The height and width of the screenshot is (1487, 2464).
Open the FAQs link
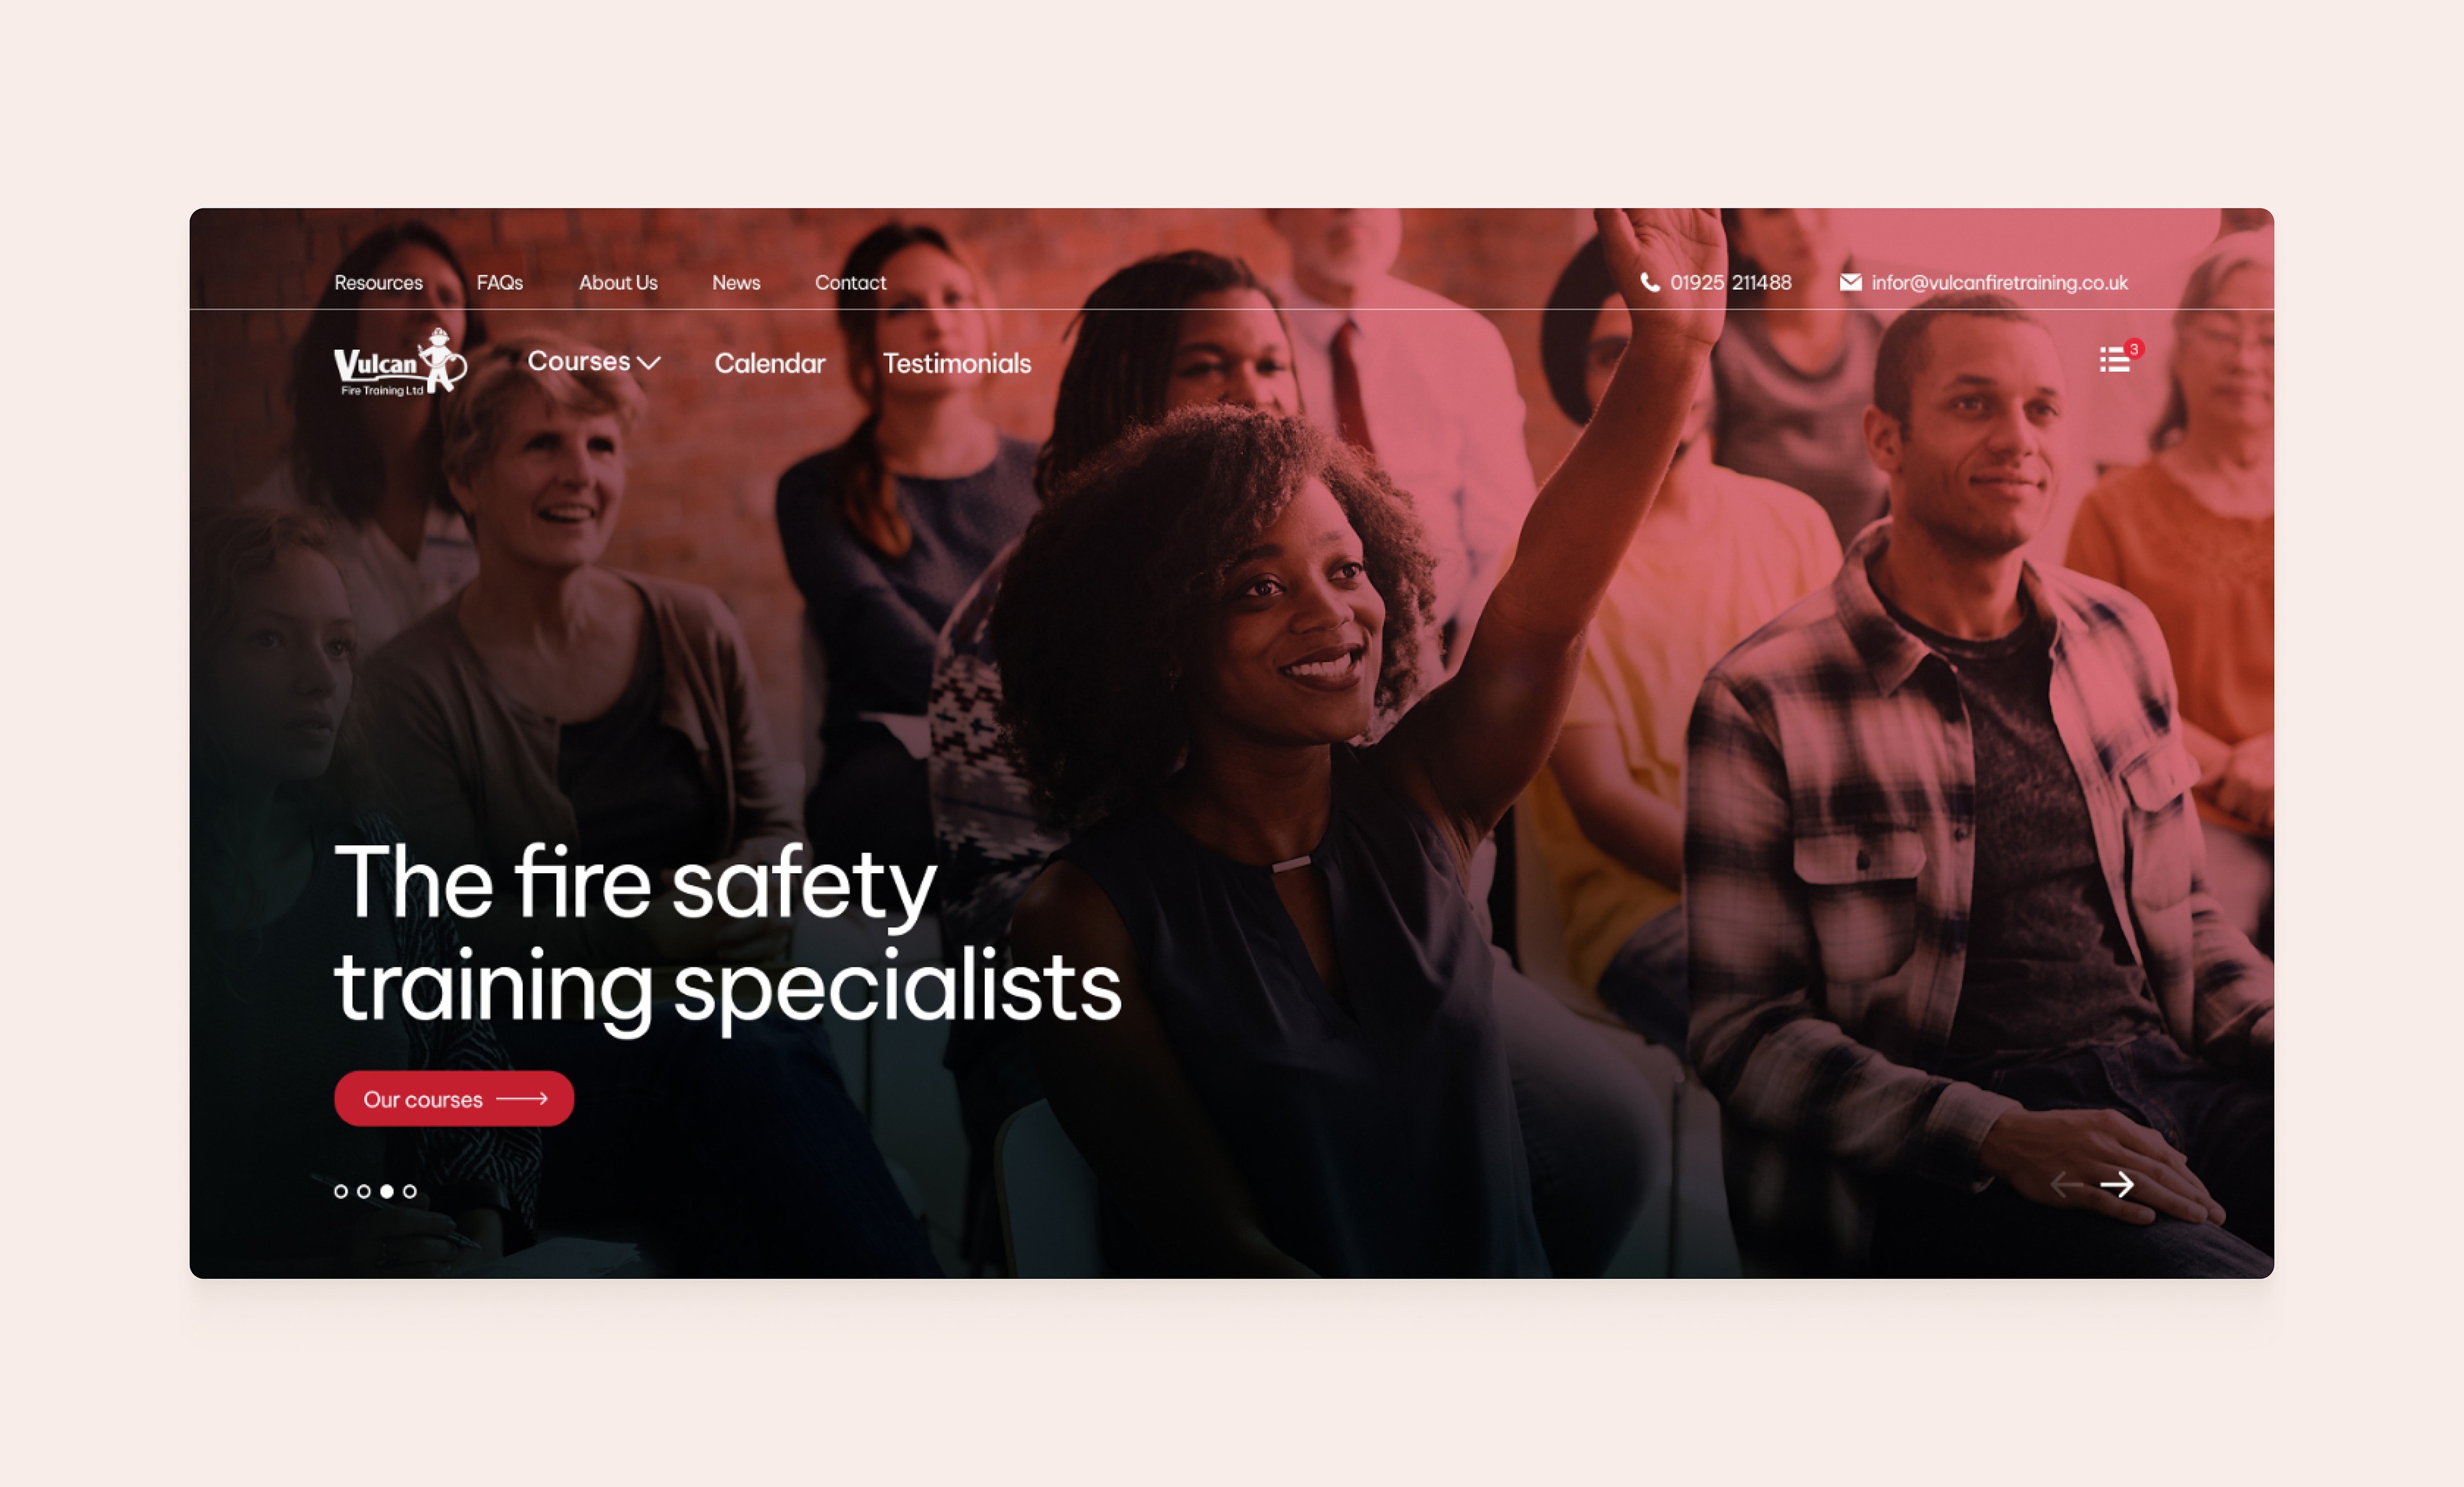(x=500, y=283)
